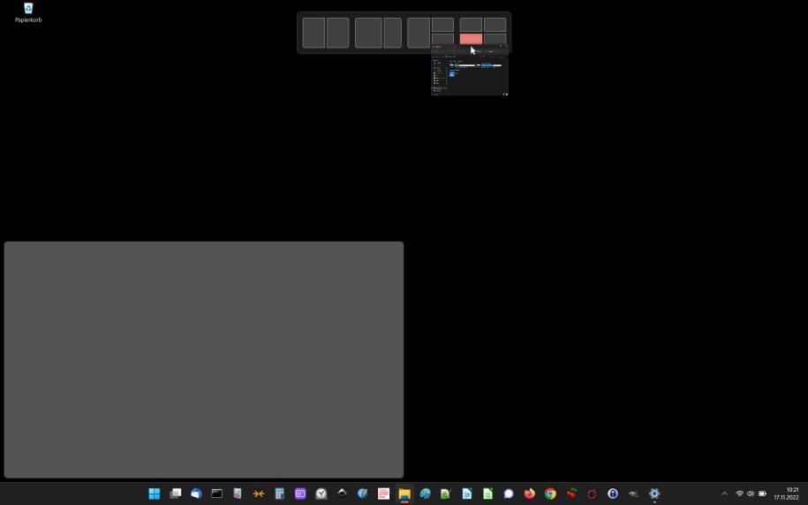The width and height of the screenshot is (808, 505).
Task: Open File Explorer from the taskbar
Action: pyautogui.click(x=404, y=494)
